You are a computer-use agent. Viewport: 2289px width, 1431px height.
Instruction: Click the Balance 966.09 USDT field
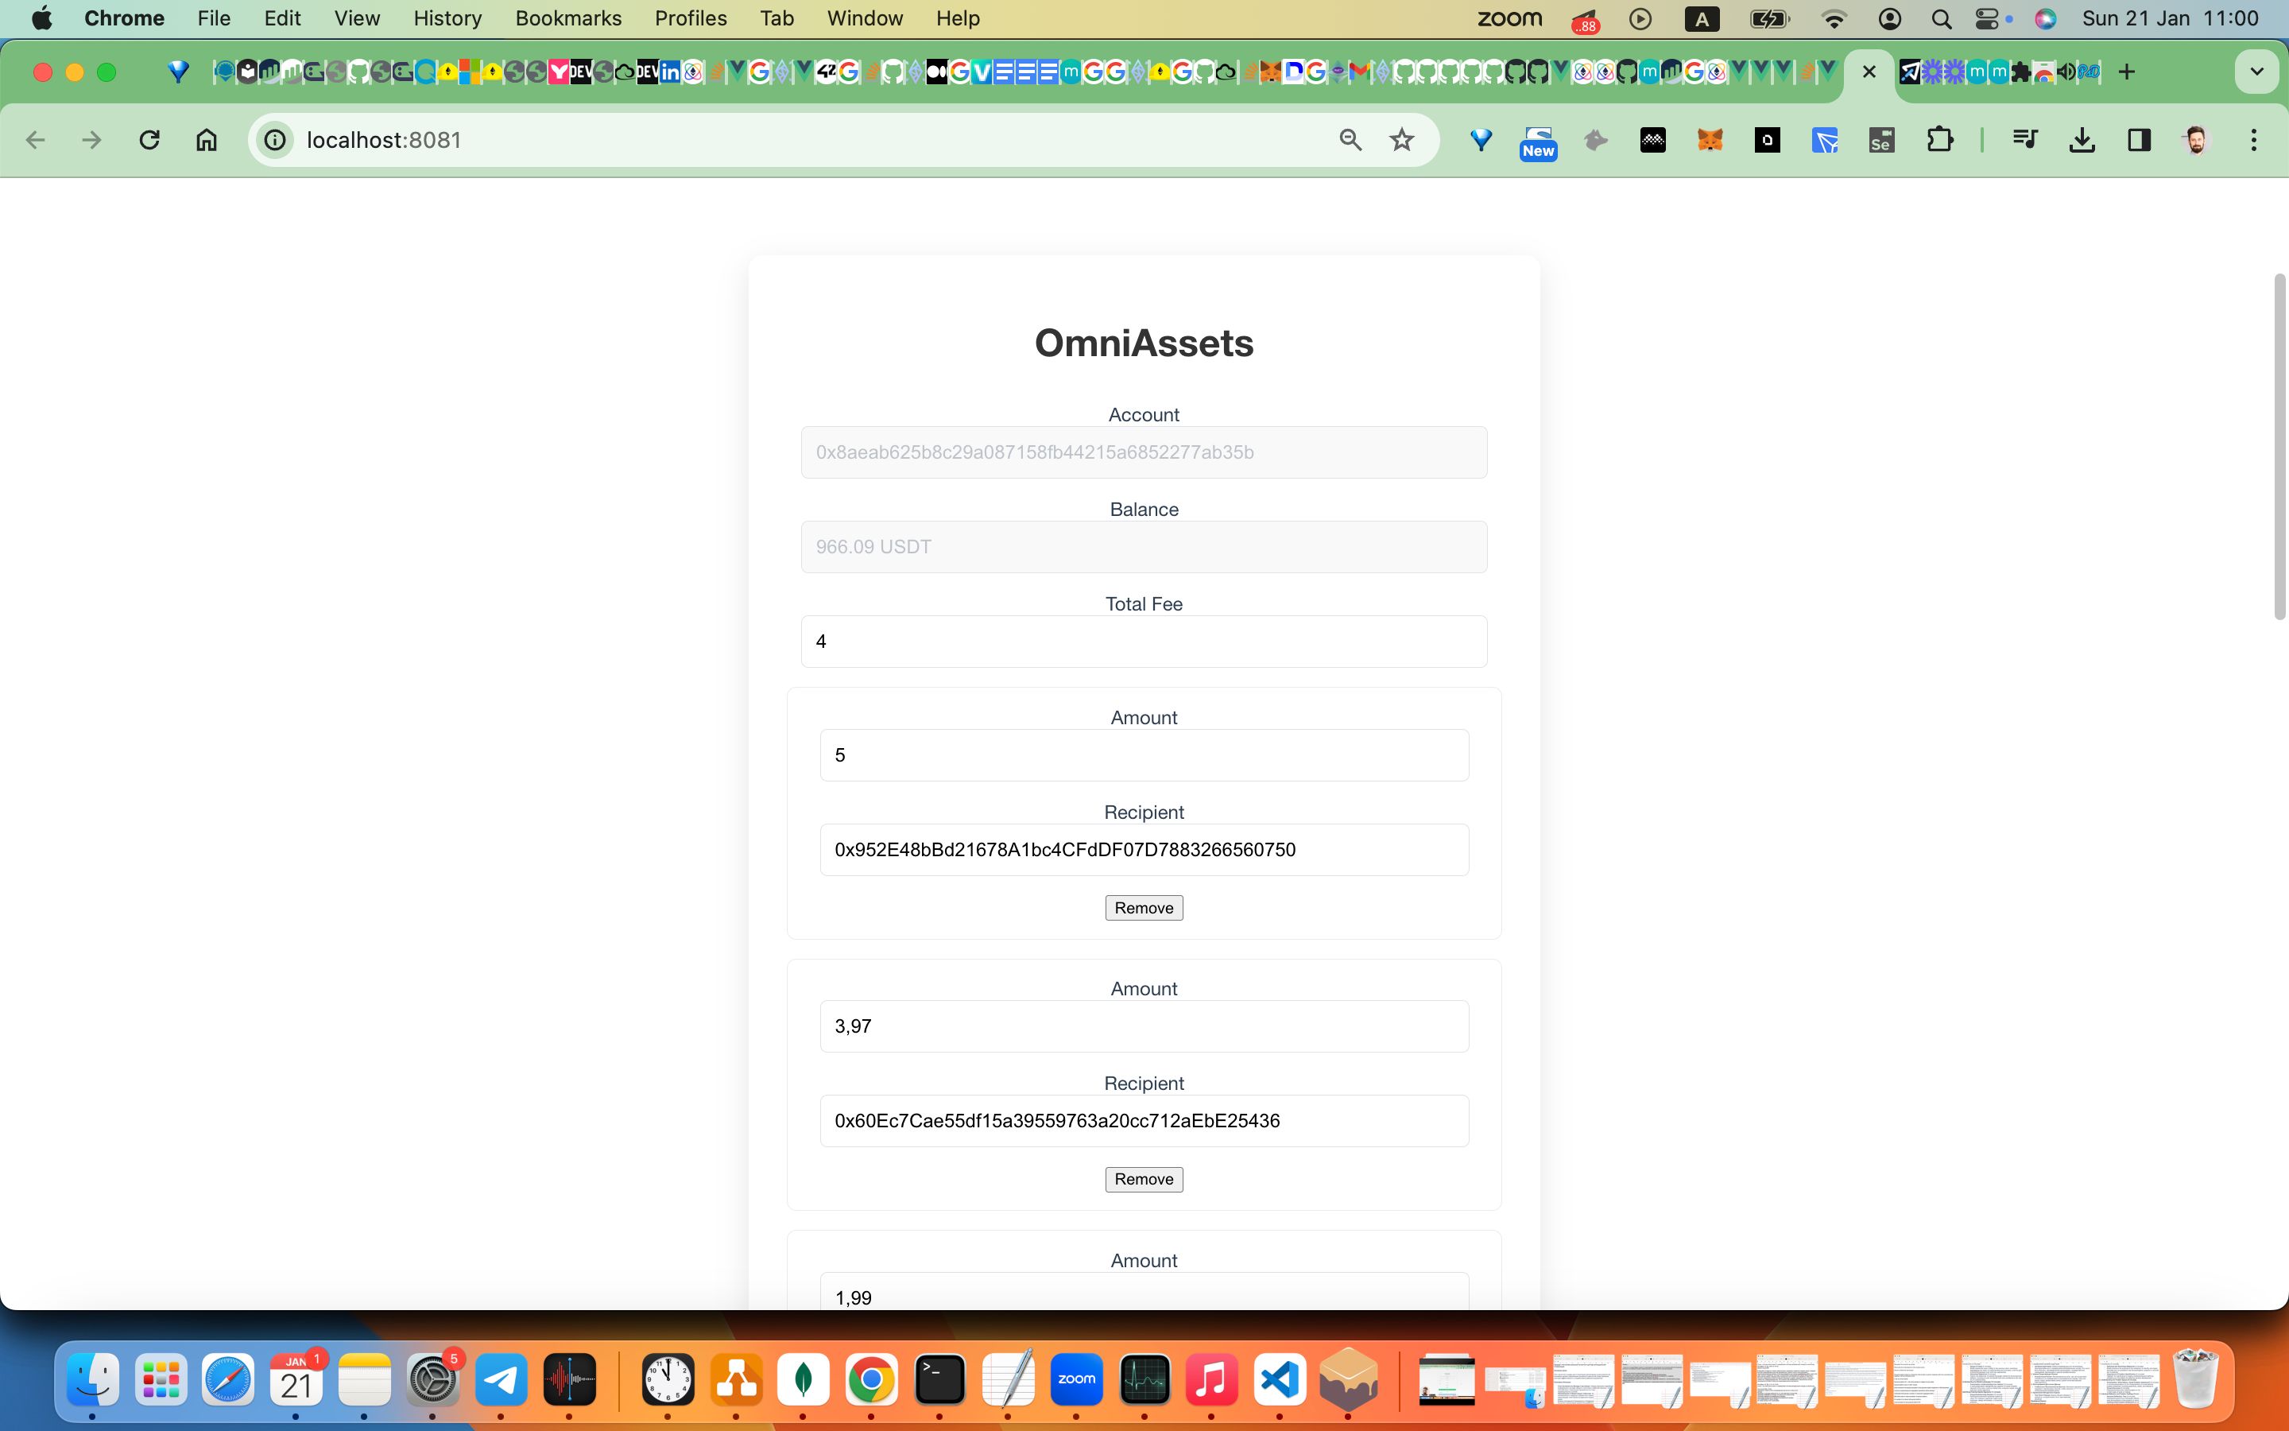1144,547
